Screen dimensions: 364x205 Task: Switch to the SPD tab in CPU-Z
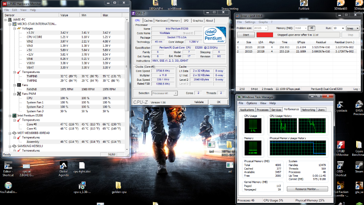click(x=186, y=21)
